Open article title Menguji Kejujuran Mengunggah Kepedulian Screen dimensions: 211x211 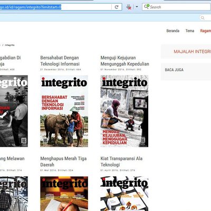point(125,61)
